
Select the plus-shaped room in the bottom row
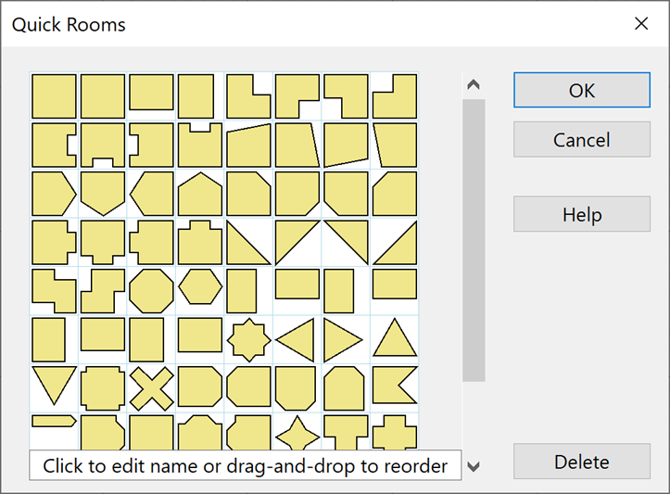394,433
